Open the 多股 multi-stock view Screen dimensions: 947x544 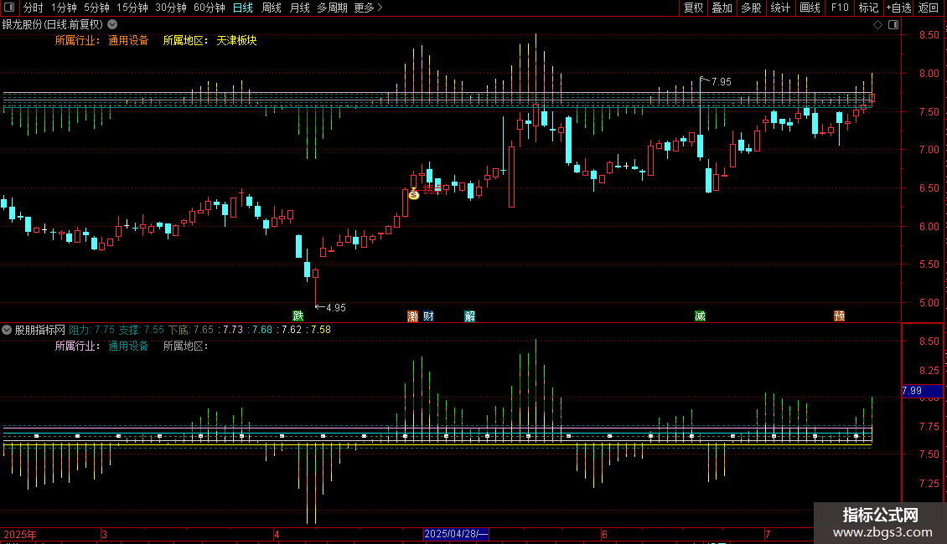point(751,8)
